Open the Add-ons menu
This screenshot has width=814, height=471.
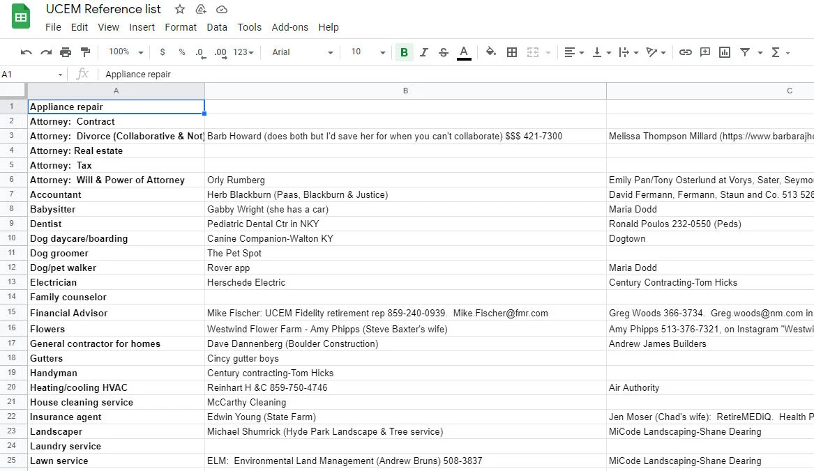point(289,27)
